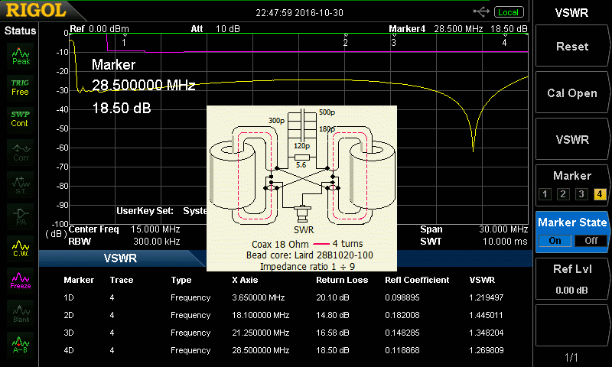Turn Marker State to Off

(x=590, y=240)
